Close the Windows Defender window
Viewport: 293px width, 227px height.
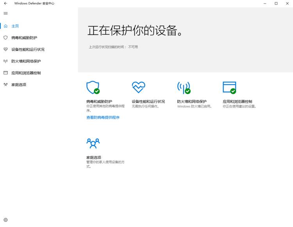287,4
